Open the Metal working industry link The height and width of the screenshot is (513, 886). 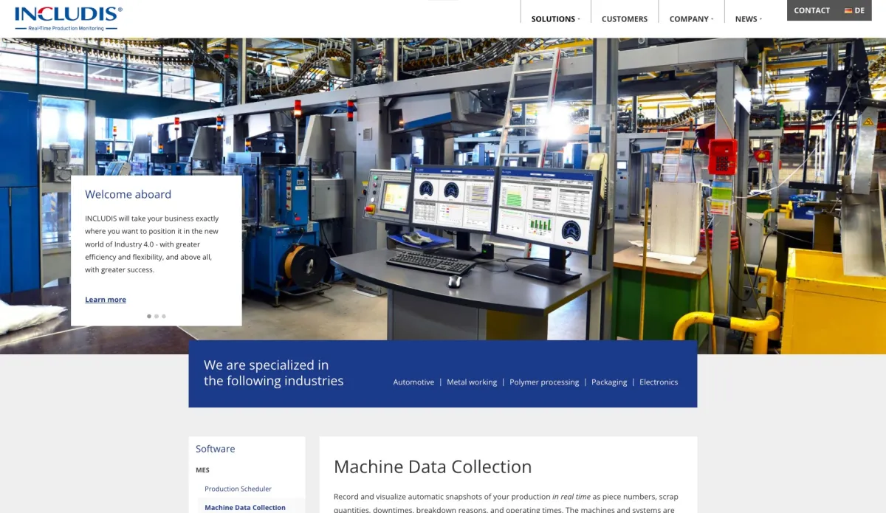(x=472, y=382)
